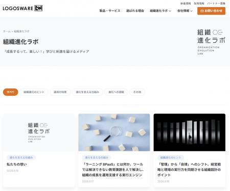The image size is (230, 191).
Task: Go to ホーム in the breadcrumb
Action: [7, 31]
